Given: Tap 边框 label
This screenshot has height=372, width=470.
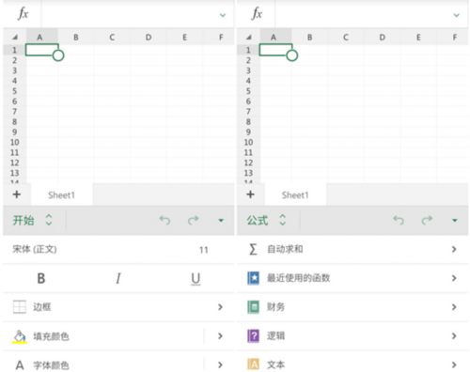Looking at the screenshot, I should point(42,307).
